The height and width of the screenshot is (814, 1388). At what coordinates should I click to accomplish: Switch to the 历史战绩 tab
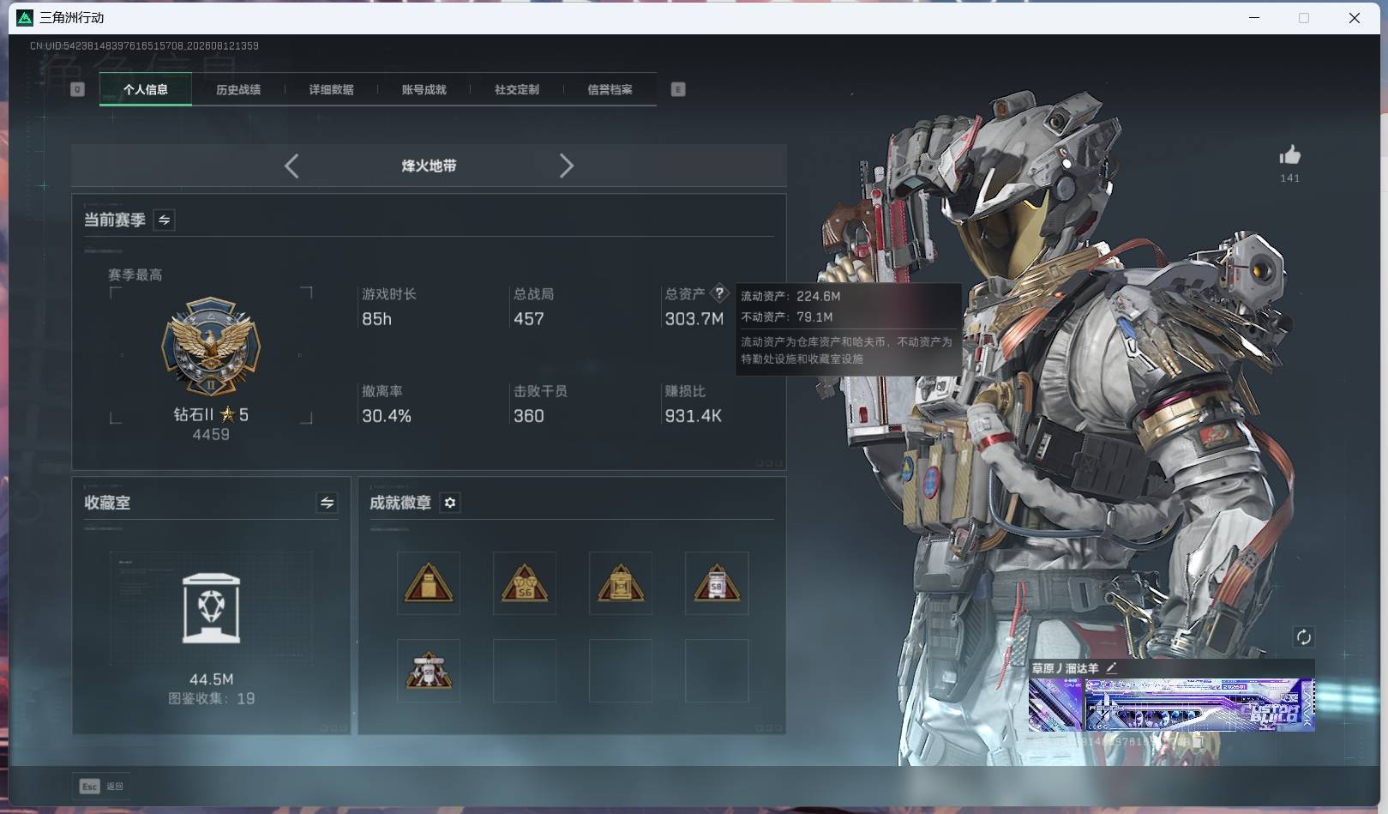[238, 89]
